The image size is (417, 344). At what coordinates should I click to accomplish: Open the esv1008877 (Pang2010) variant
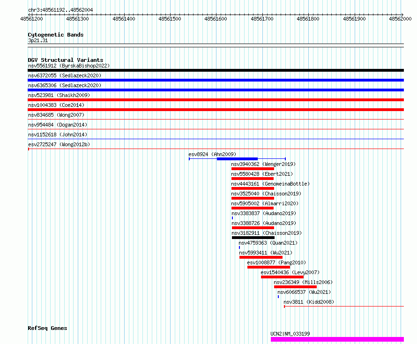click(276, 262)
